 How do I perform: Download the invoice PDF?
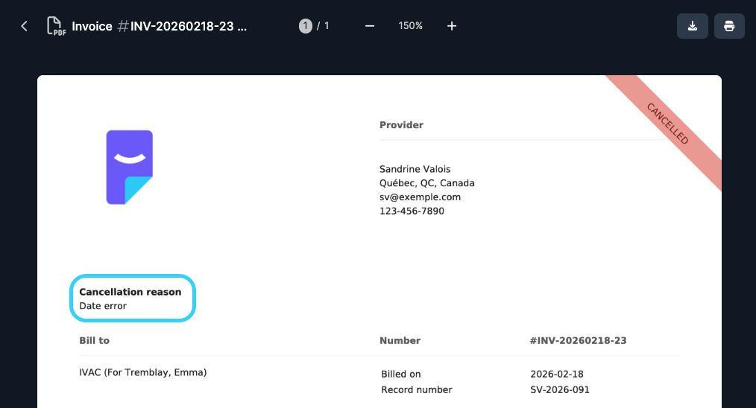pyautogui.click(x=692, y=26)
